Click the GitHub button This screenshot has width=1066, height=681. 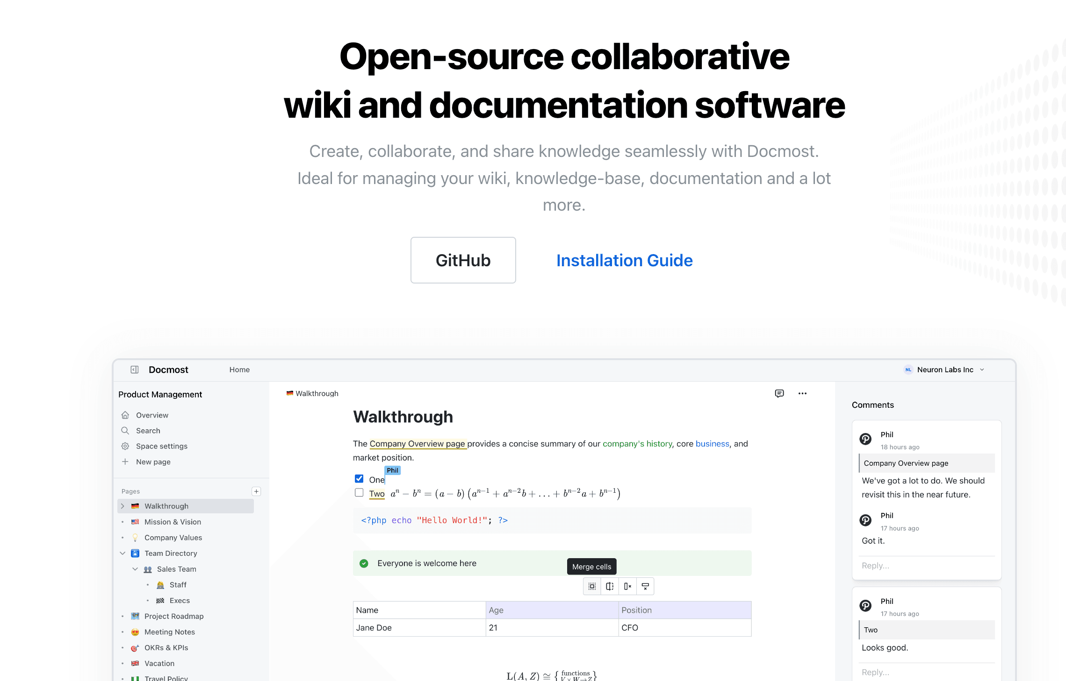[x=463, y=260]
